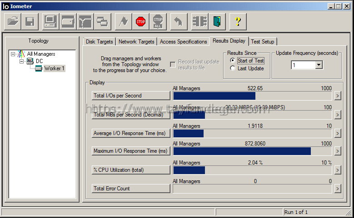This screenshot has height=218, width=354.
Task: Click the Total I/Os per Second progress bar
Action: click(252, 96)
